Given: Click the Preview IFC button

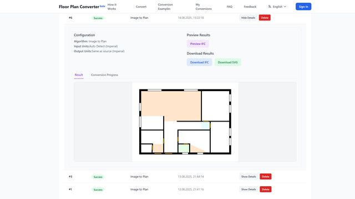Looking at the screenshot, I should tap(197, 44).
